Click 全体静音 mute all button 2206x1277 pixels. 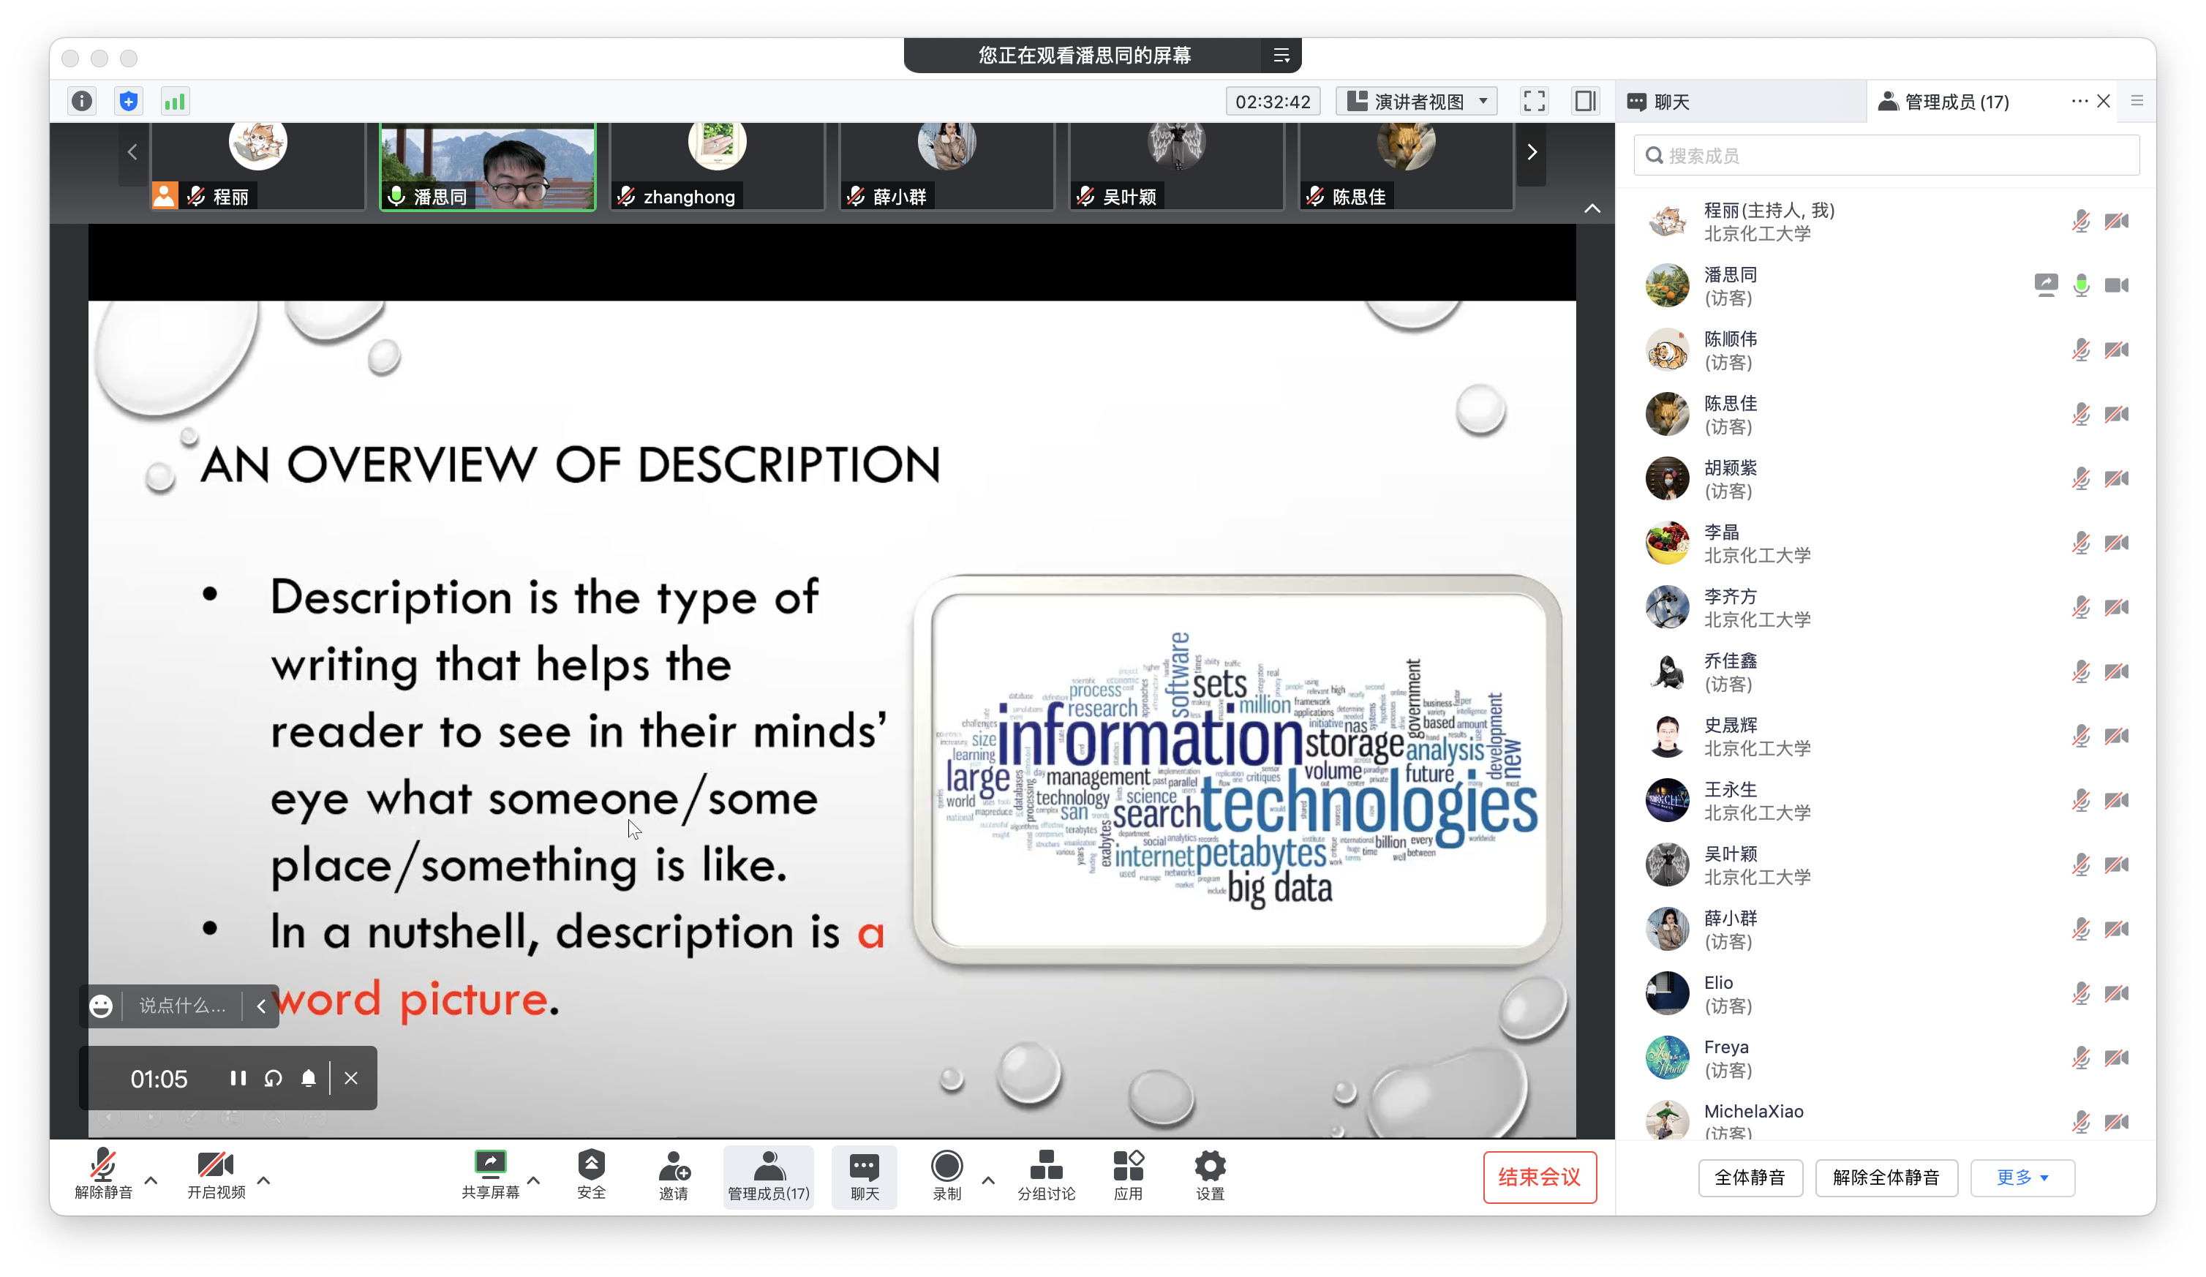coord(1750,1178)
